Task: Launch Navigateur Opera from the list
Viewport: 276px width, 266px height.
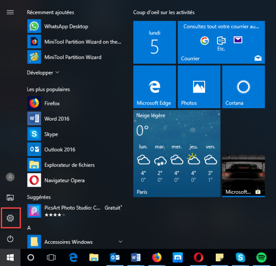Action: [x=75, y=180]
